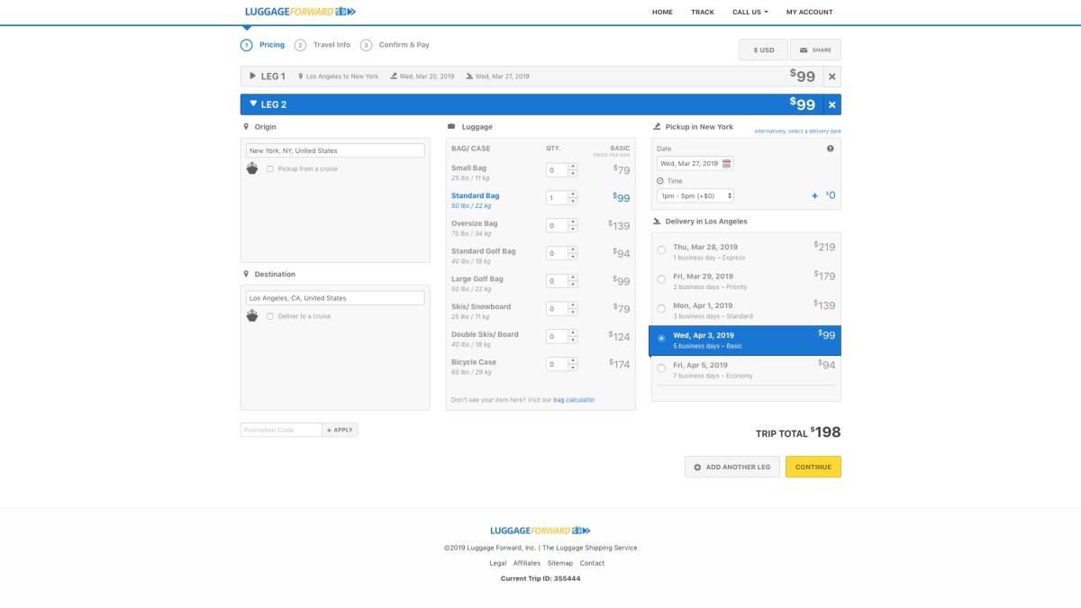Image resolution: width=1081 pixels, height=608 pixels.
Task: Click the Bicycle Case quantity input box
Action: [558, 364]
